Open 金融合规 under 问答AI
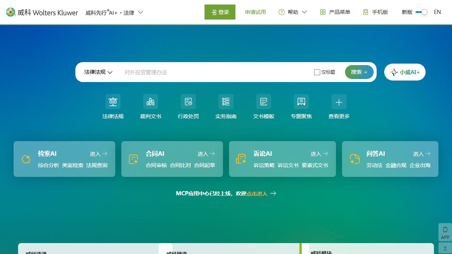Viewport: 452px width, 254px height. (x=396, y=165)
